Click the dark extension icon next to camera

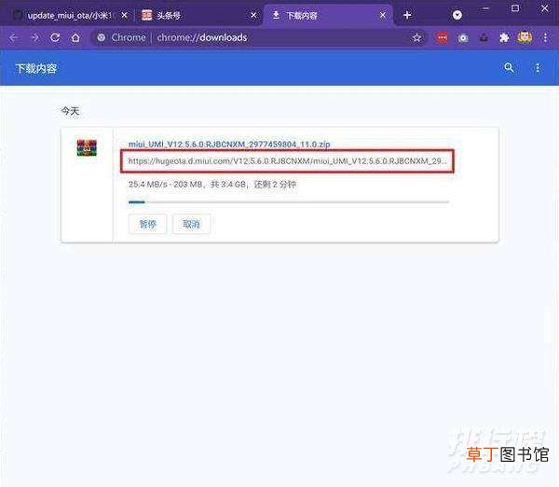(x=484, y=37)
